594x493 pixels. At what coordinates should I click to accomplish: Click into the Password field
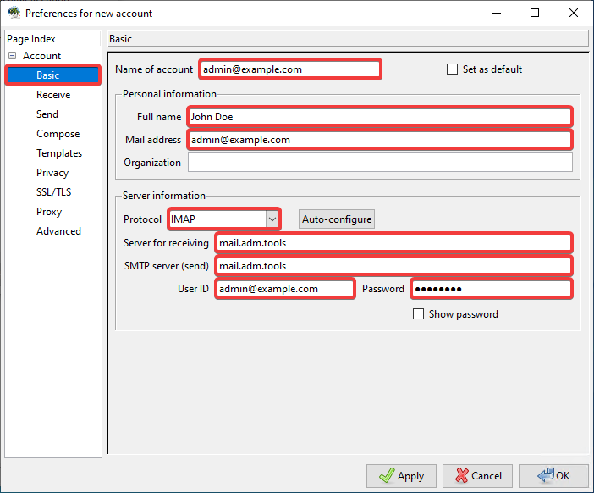tap(491, 289)
